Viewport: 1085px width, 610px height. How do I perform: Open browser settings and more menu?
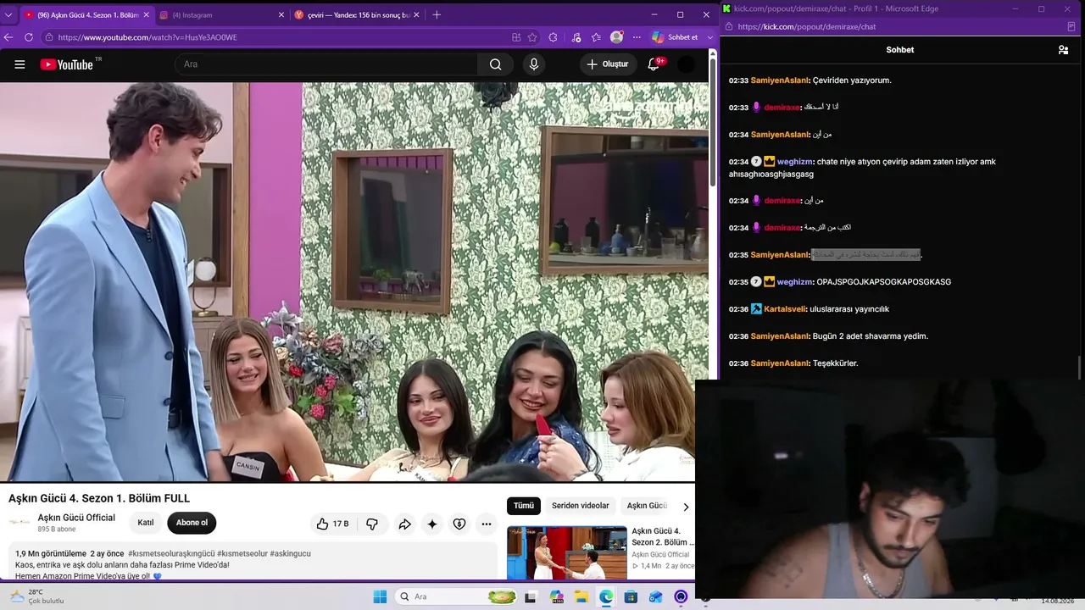coord(637,37)
